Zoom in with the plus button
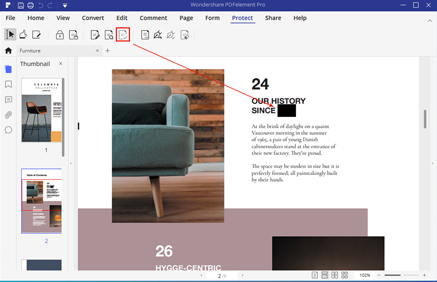 [x=424, y=275]
